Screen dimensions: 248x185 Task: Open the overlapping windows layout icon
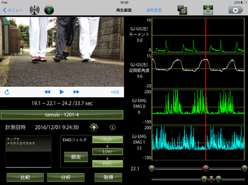182,10
